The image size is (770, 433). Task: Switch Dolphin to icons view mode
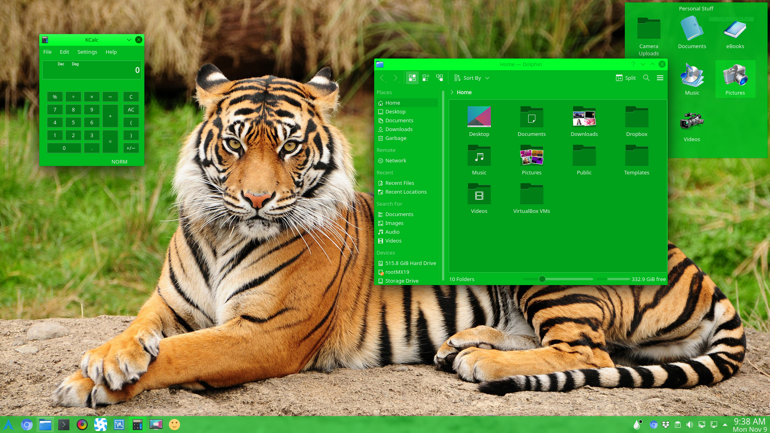click(412, 78)
